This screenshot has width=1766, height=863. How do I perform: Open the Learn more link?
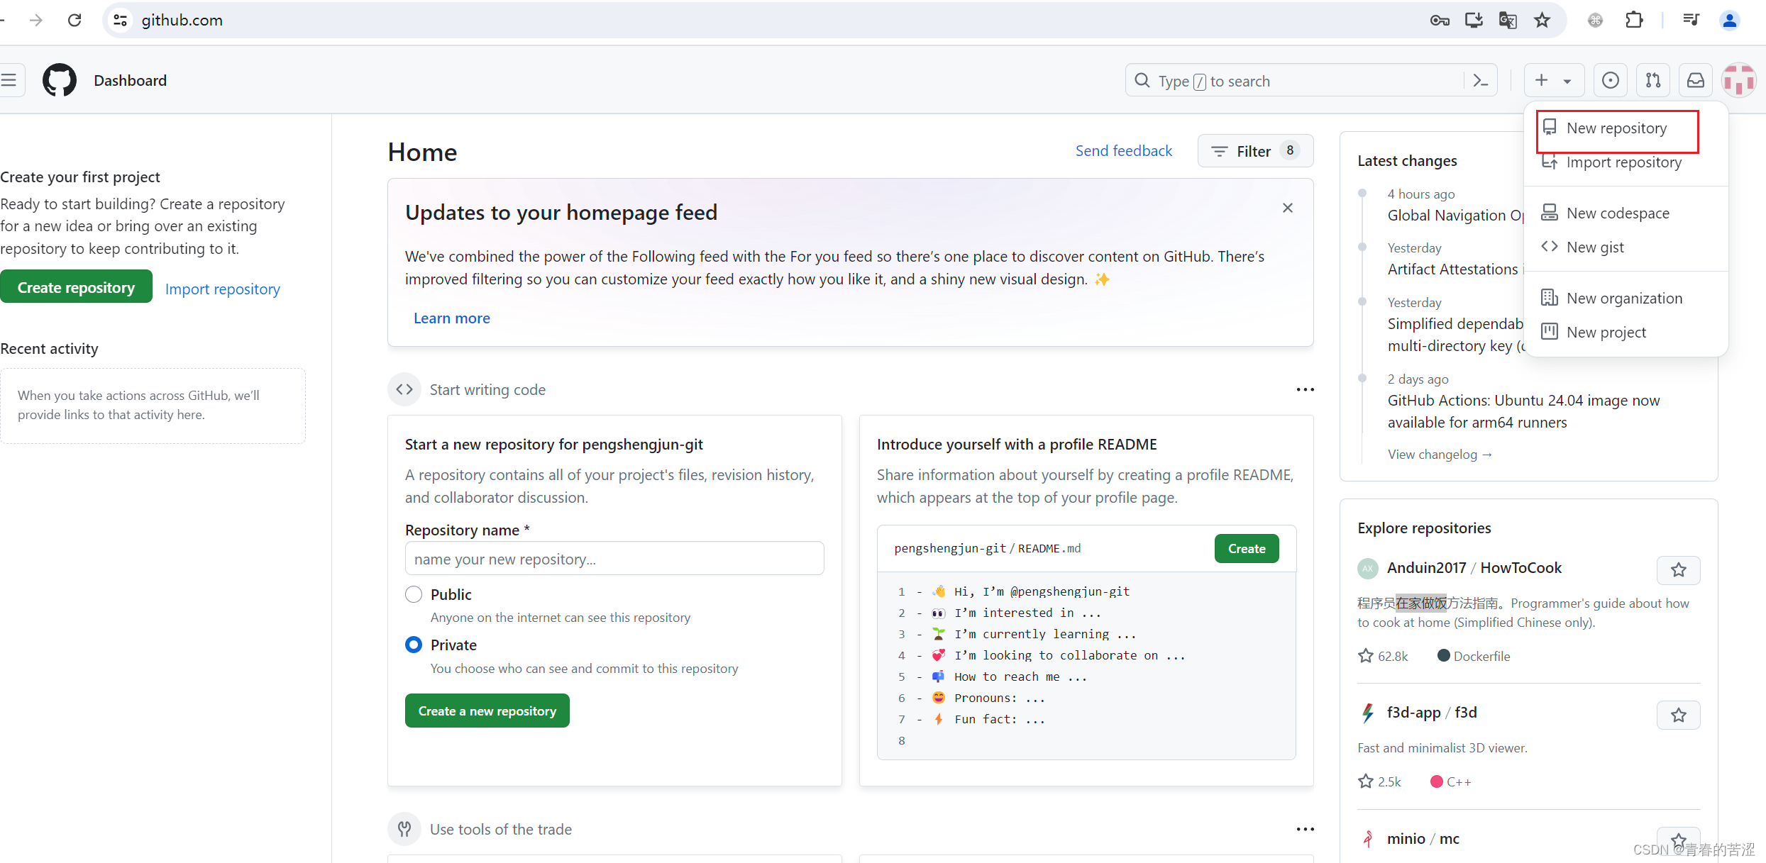coord(451,318)
